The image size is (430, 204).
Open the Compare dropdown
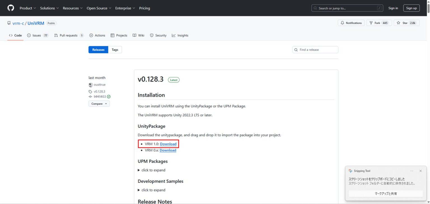click(99, 104)
